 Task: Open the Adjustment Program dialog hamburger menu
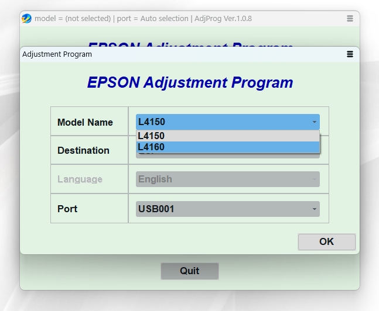coord(350,54)
